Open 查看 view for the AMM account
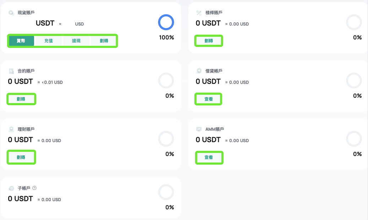Screen dimensions: 368x220 (209, 157)
